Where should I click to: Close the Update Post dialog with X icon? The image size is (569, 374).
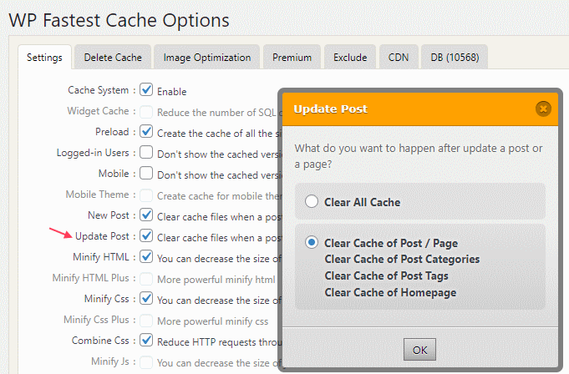543,109
